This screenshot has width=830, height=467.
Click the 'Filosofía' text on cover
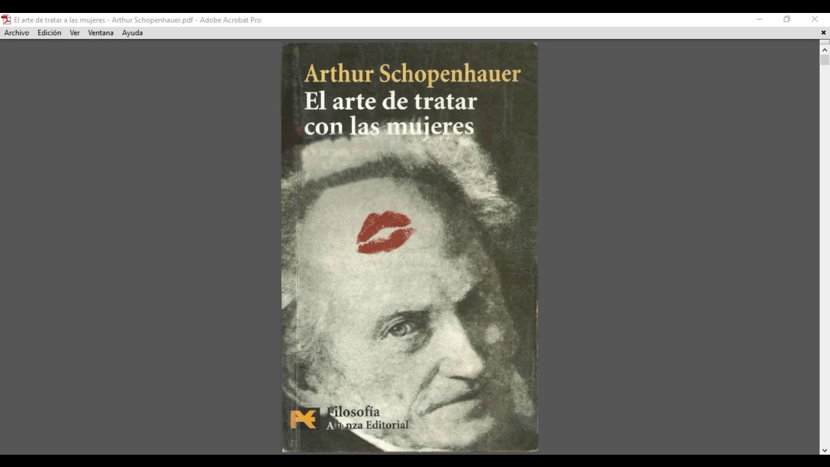click(x=353, y=412)
